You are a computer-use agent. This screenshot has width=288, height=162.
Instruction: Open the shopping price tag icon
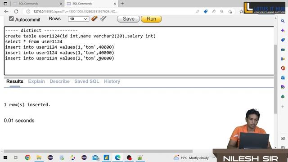point(206,11)
